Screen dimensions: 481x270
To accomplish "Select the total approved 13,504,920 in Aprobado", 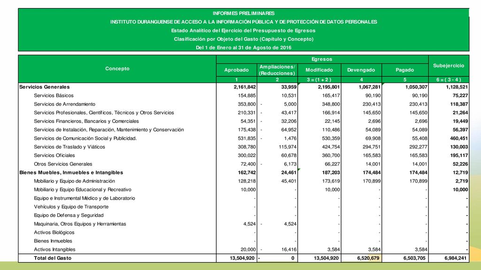I will pyautogui.click(x=242, y=258).
